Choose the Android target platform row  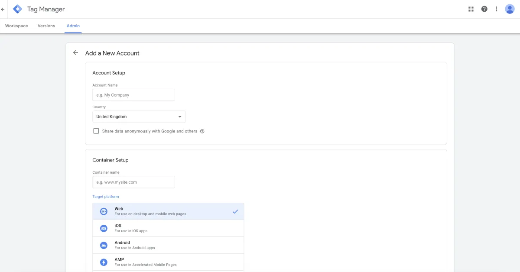click(x=168, y=245)
